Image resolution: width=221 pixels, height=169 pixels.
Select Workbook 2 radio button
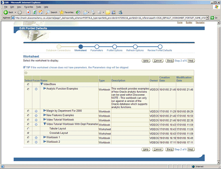tap(28, 142)
